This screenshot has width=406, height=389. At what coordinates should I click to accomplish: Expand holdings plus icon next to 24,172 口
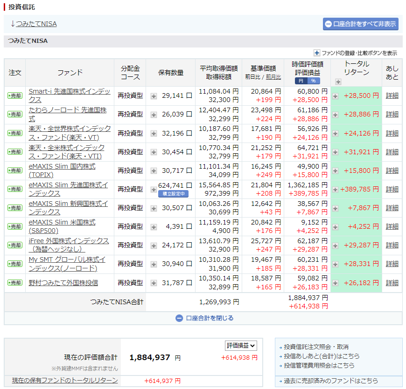point(154,246)
